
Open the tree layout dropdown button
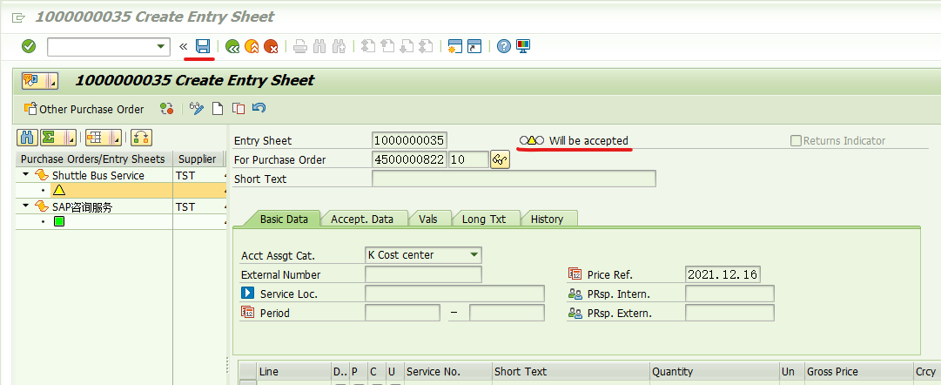(x=104, y=138)
